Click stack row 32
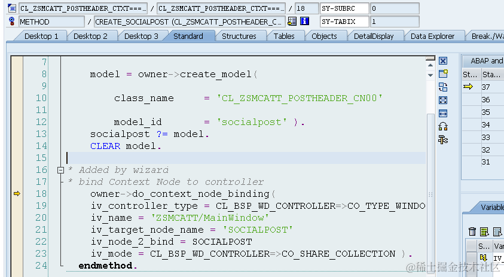The image size is (504, 277). click(x=483, y=150)
